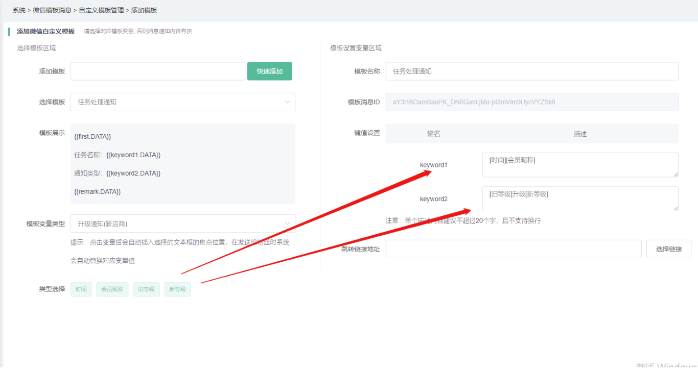
Task: Click the 添加模板 breadcrumb item
Action: (144, 10)
